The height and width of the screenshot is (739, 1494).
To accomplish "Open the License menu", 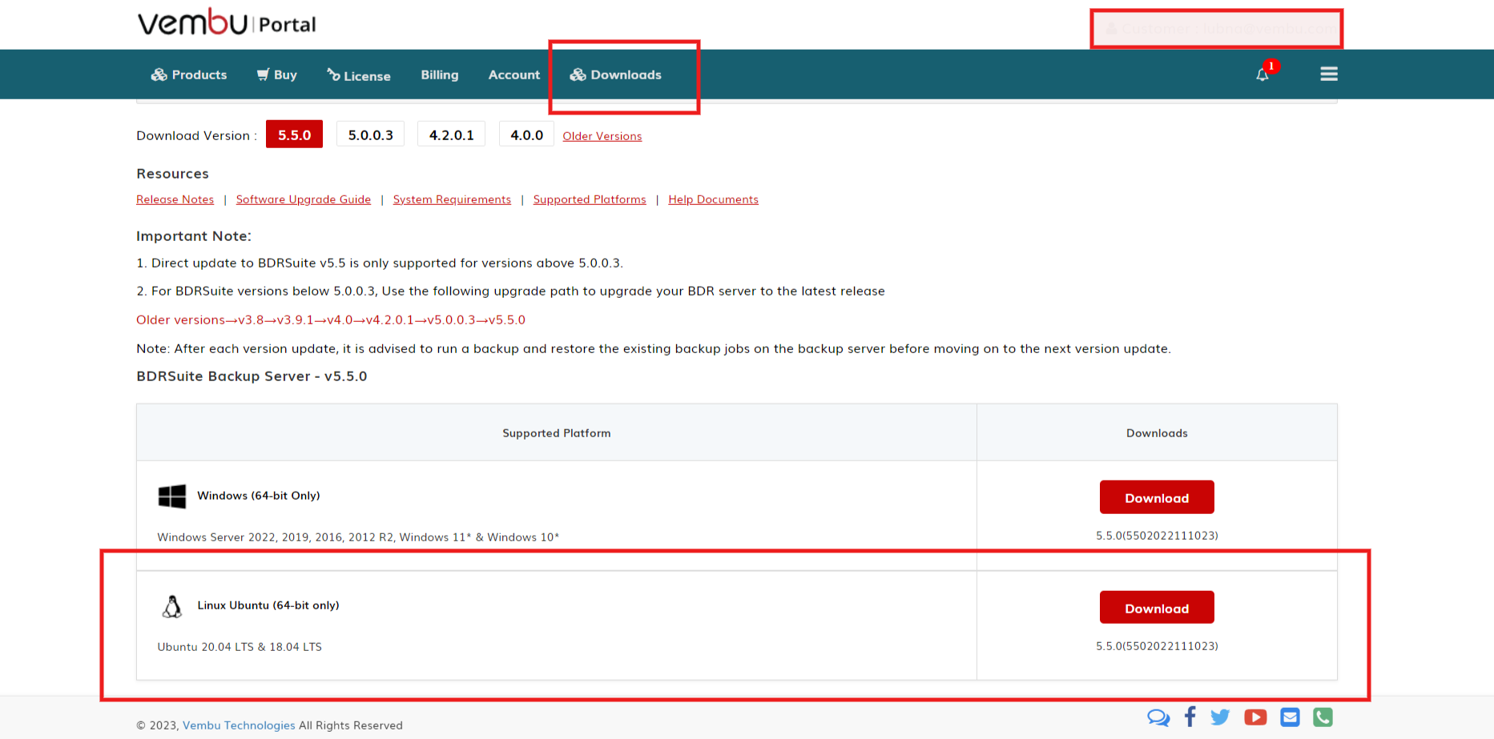I will (359, 75).
